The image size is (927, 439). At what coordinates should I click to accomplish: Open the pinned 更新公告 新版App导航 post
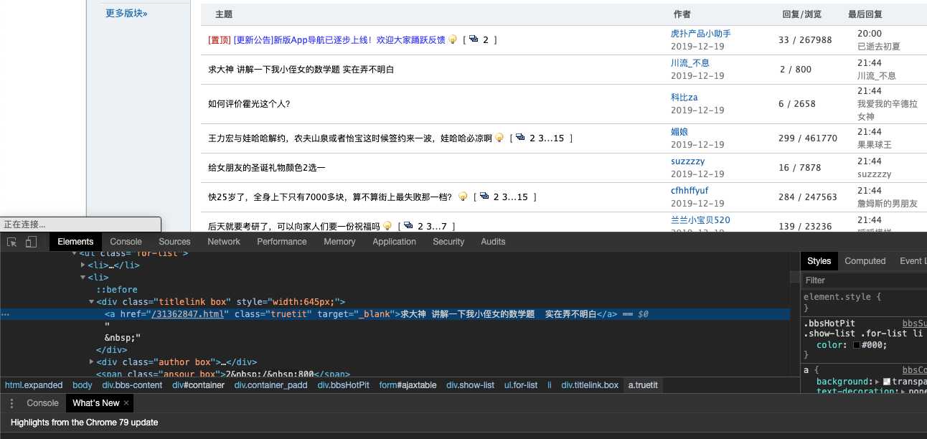(339, 40)
